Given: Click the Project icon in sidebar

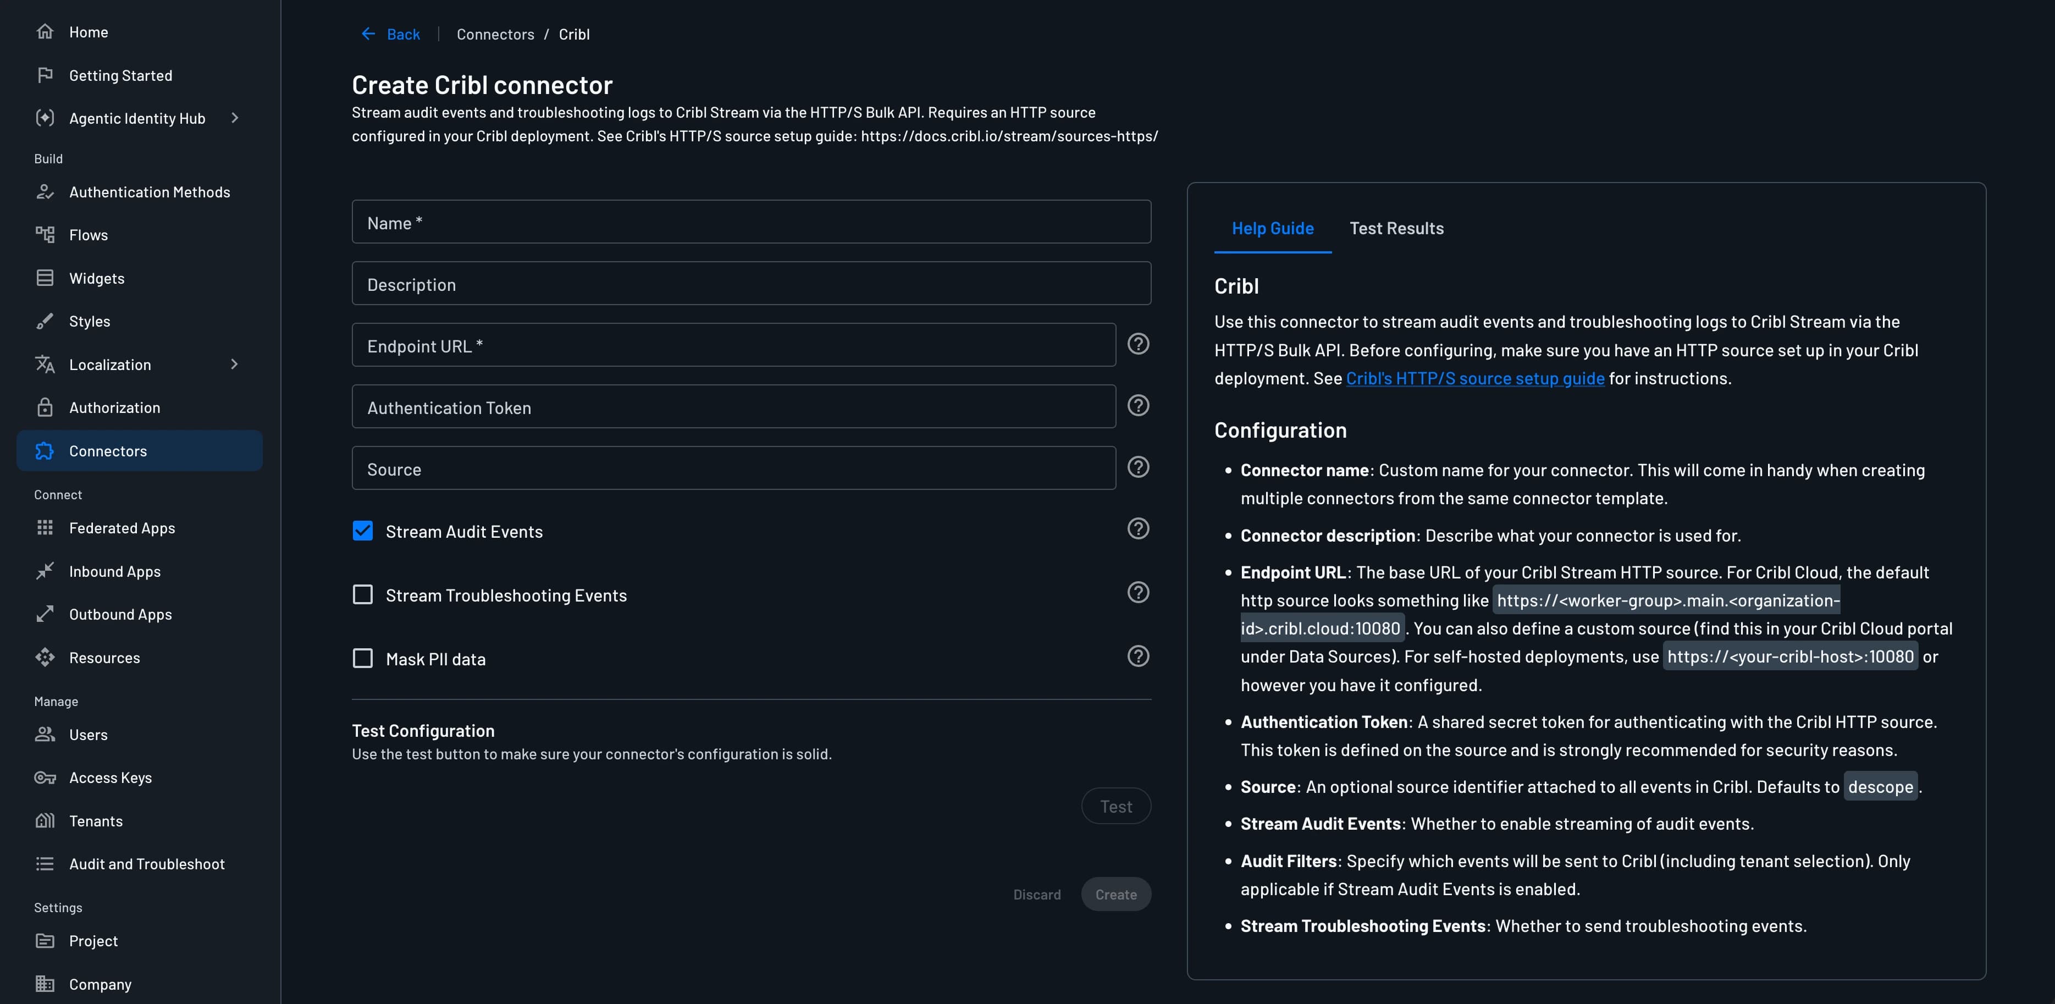Looking at the screenshot, I should 45,941.
